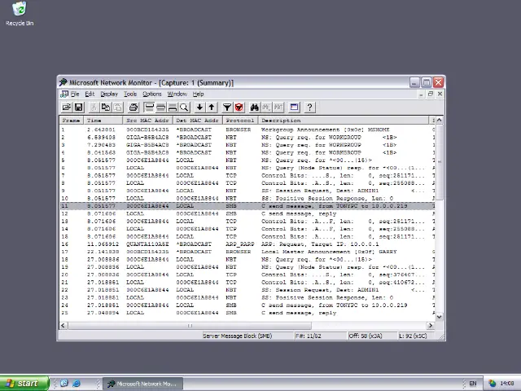Screen dimensions: 521x391
Task: Click the Paste clipboard toolbar icon
Action: (x=117, y=107)
